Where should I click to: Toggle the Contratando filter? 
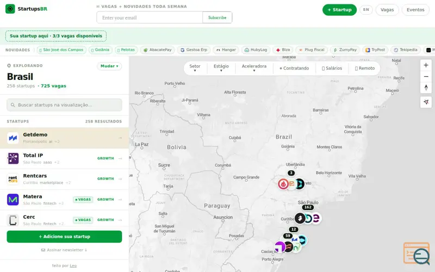[294, 69]
